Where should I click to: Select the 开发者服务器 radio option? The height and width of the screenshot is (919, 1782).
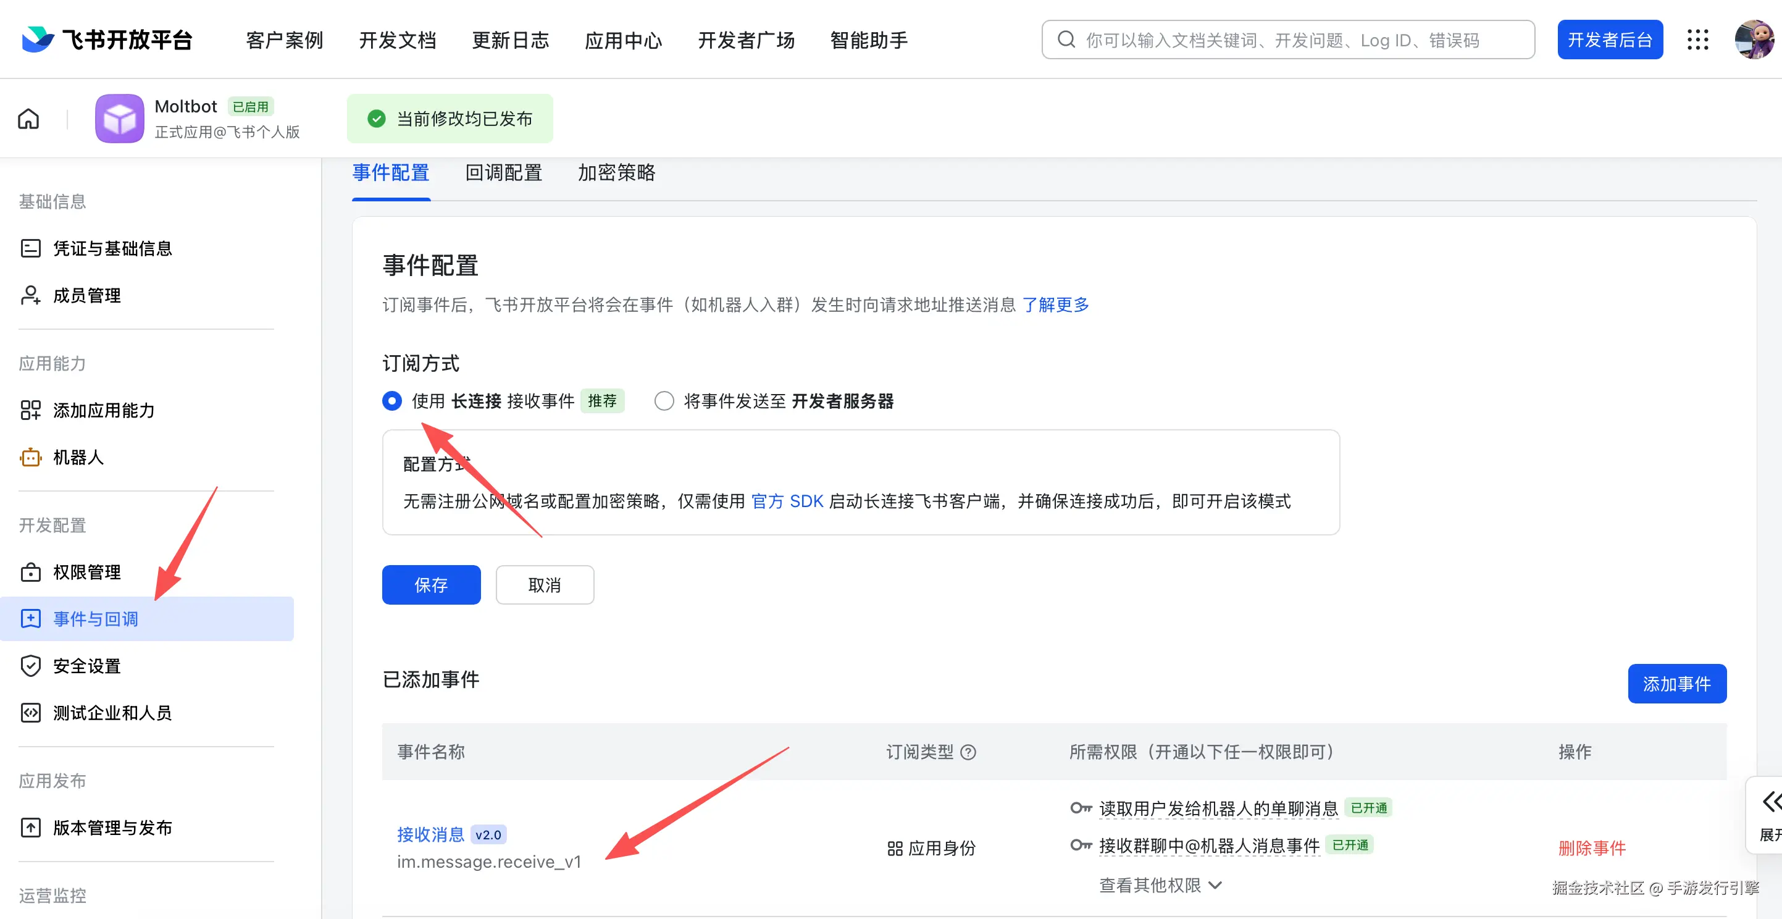[664, 401]
